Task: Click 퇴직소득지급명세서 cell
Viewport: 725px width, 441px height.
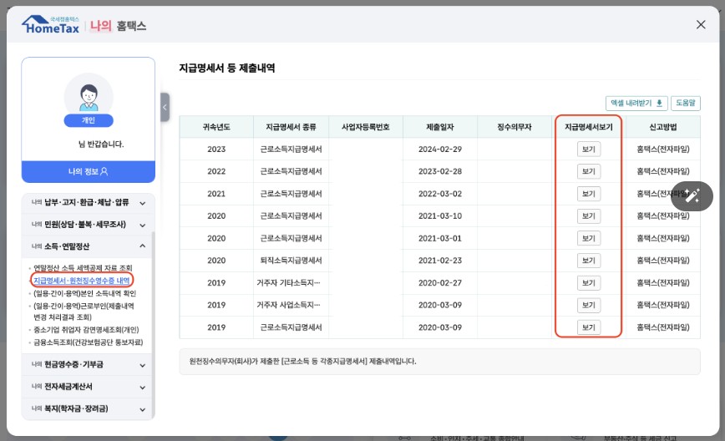Action: [x=291, y=261]
